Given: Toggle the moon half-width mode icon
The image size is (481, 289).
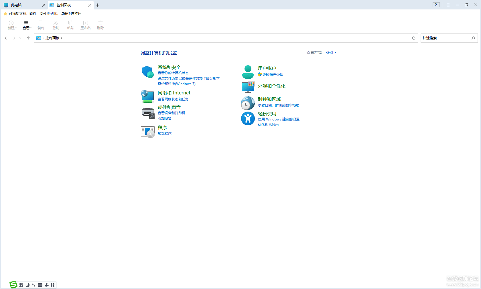Looking at the screenshot, I should click(28, 285).
